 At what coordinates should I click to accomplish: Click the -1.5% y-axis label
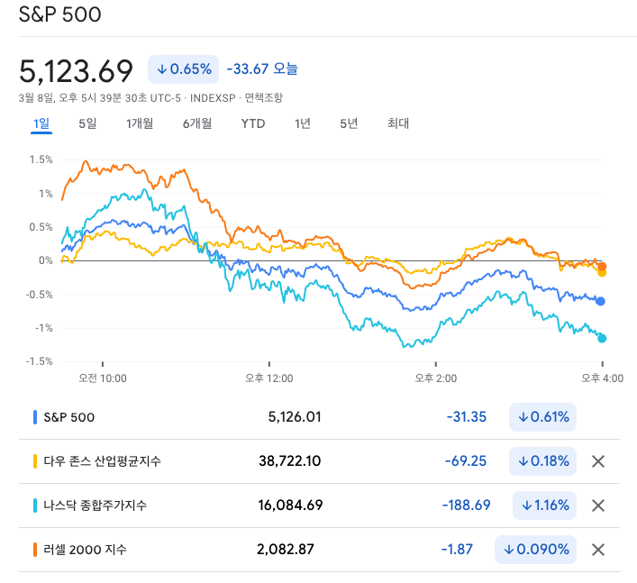point(40,361)
